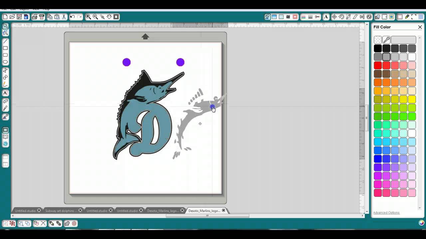Screen dimensions: 426x239
Task: Choose the black fill swatch
Action: (x=378, y=48)
